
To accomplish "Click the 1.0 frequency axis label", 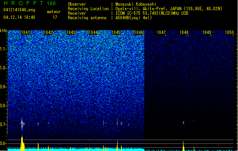I will pyautogui.click(x=3, y=68).
